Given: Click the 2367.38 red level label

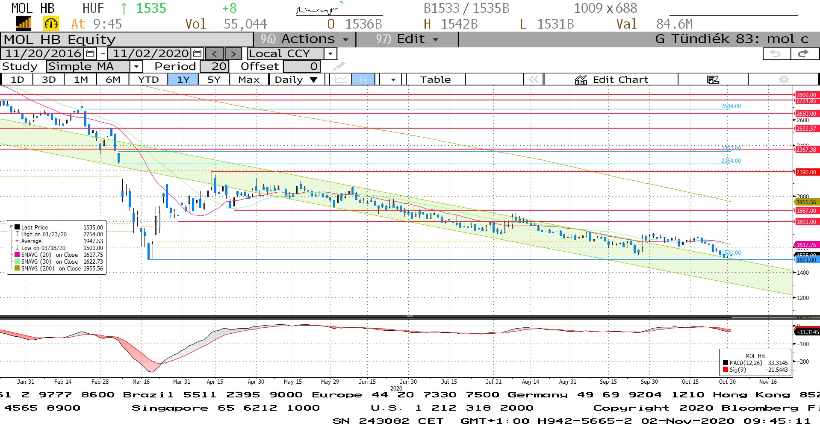Looking at the screenshot, I should coord(806,150).
